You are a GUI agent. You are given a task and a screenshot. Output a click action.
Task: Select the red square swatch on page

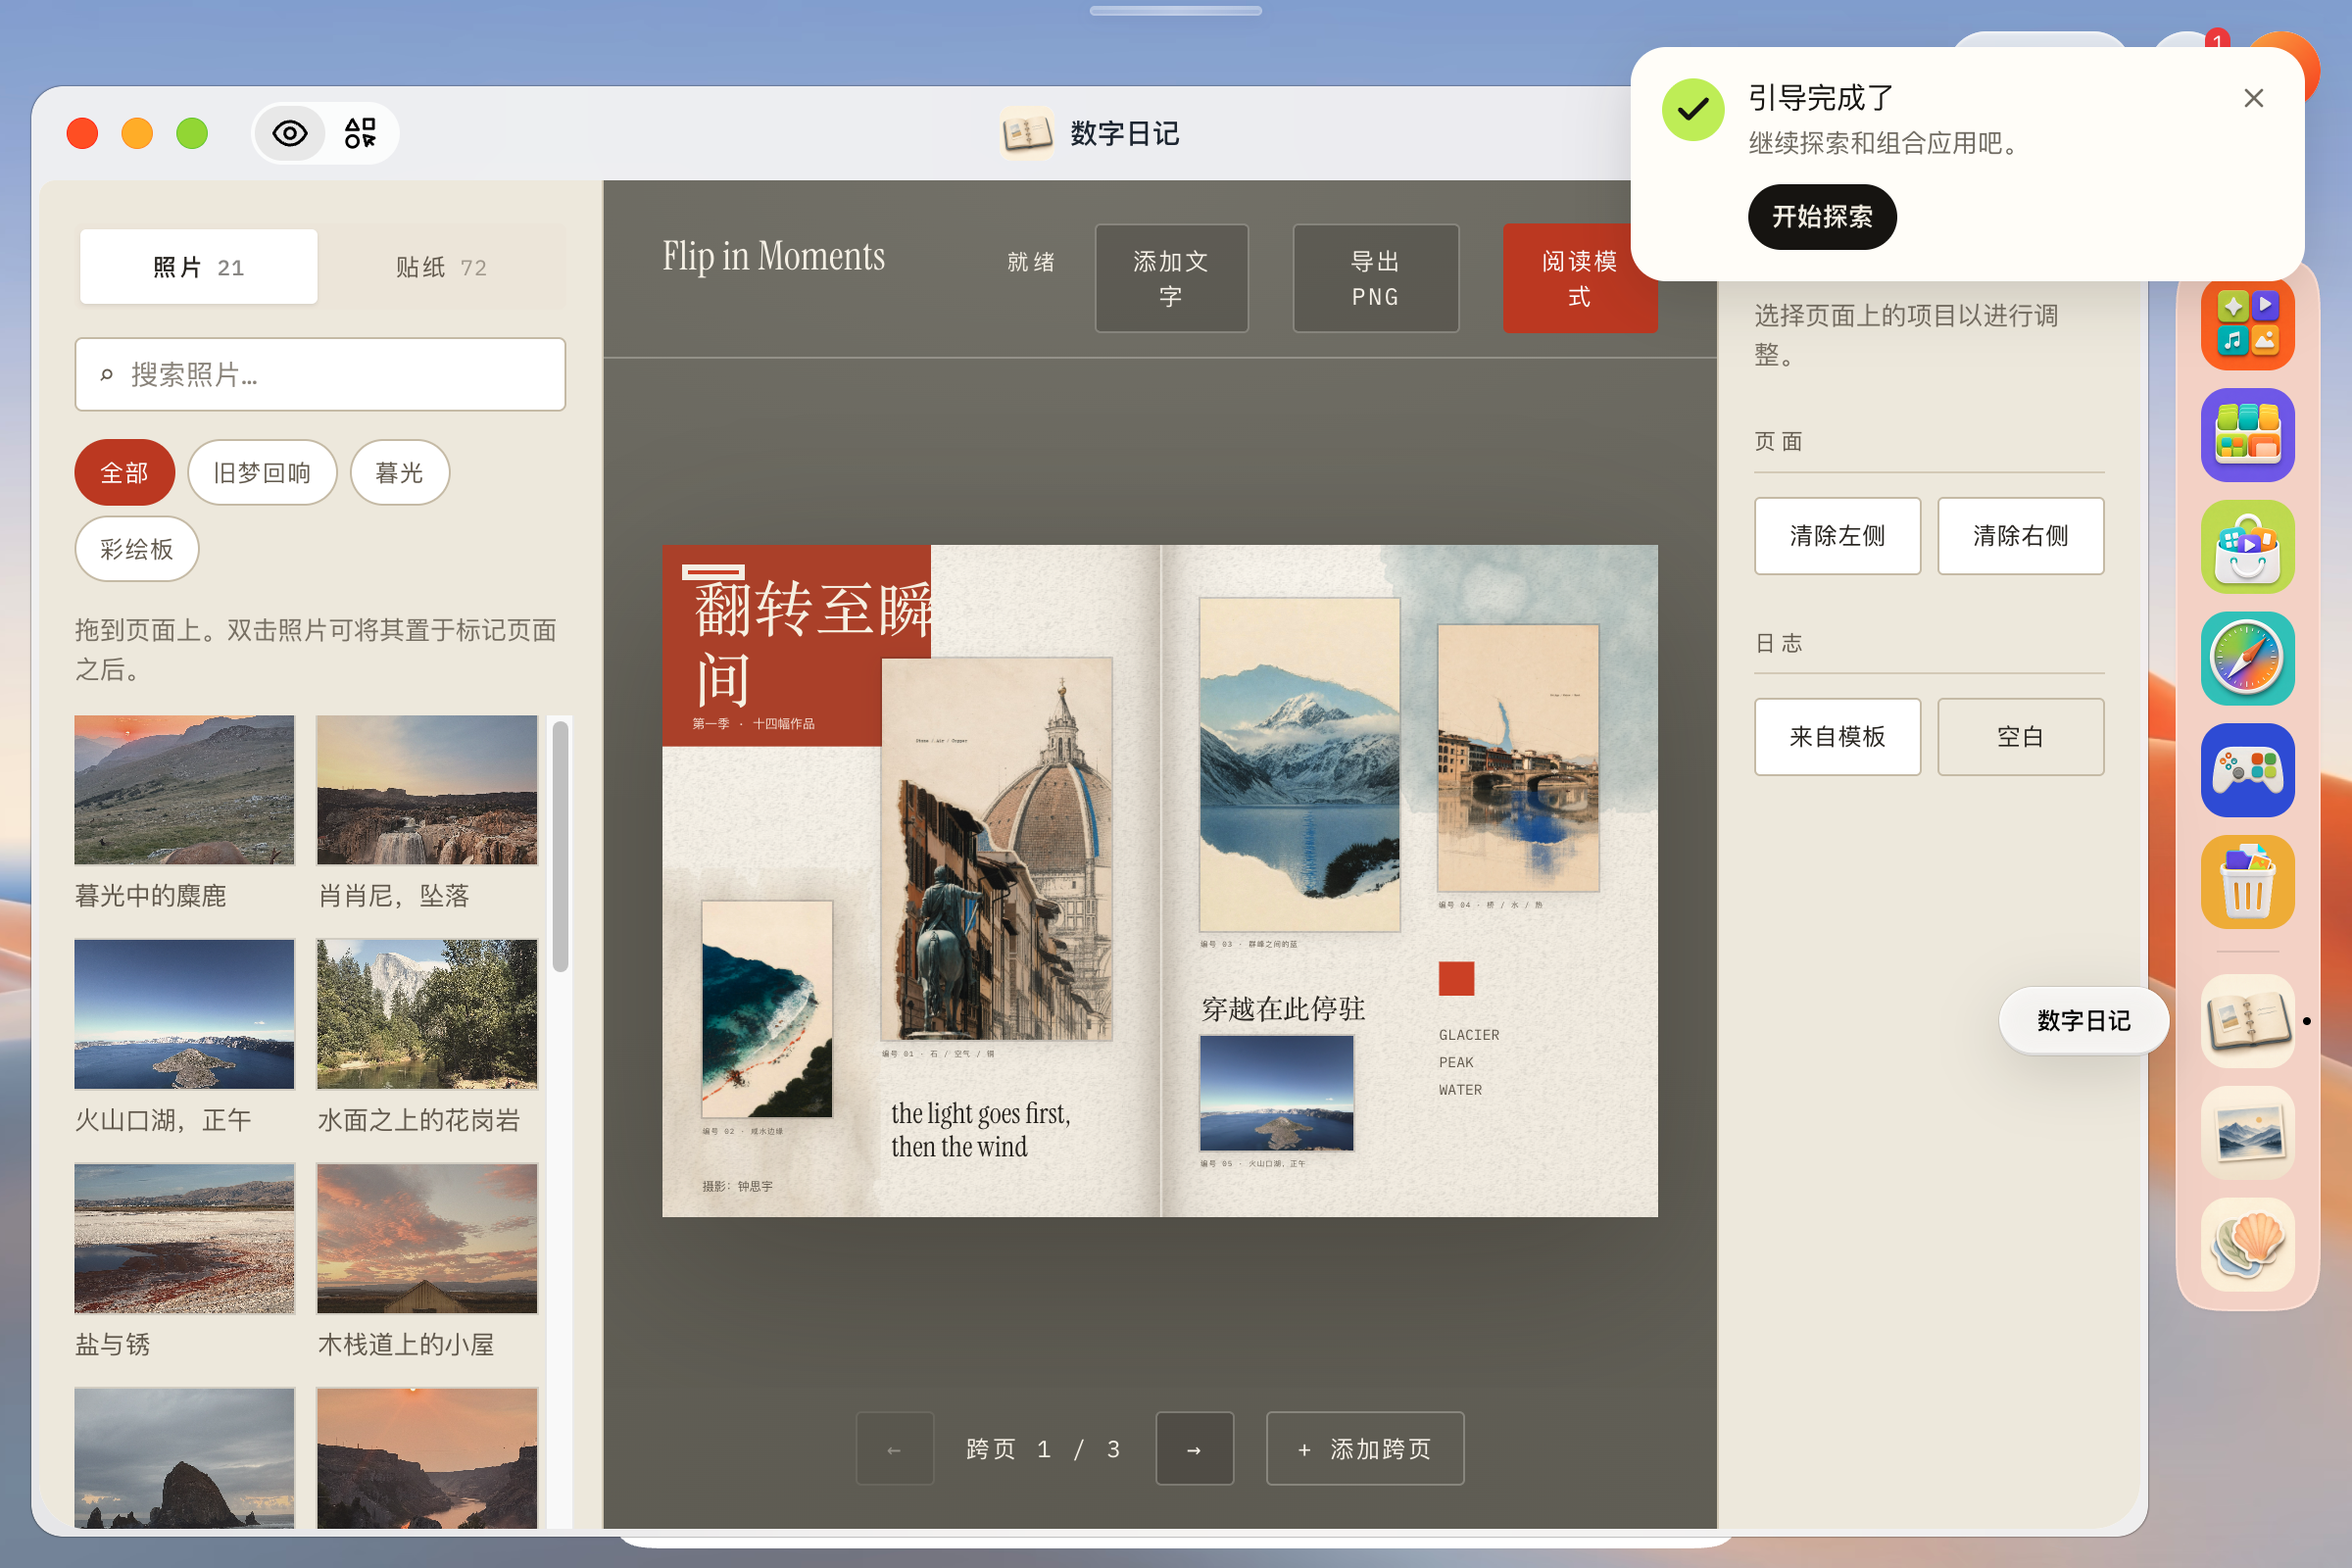tap(1456, 978)
